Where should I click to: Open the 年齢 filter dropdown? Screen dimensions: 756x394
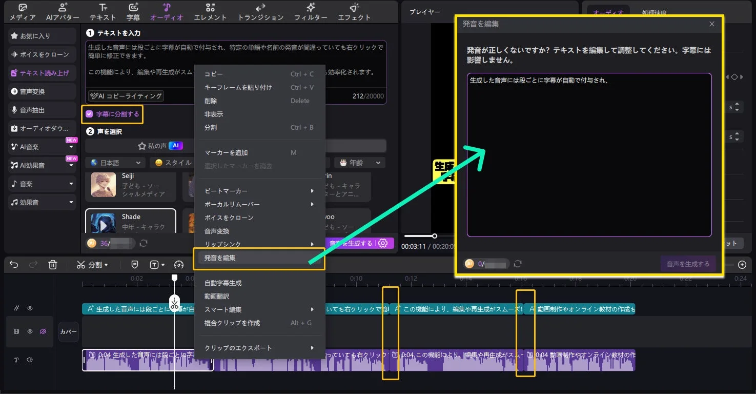point(360,163)
